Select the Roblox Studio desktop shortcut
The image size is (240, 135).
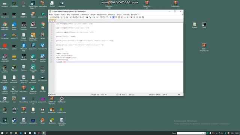[x=14, y=26]
